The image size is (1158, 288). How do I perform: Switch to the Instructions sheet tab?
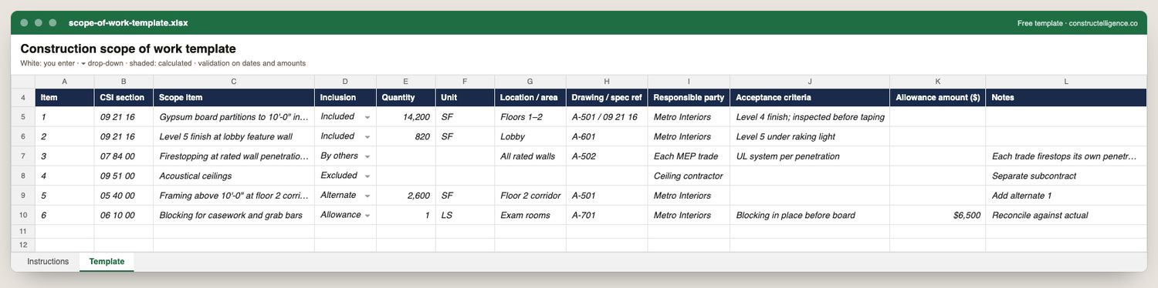tap(48, 262)
